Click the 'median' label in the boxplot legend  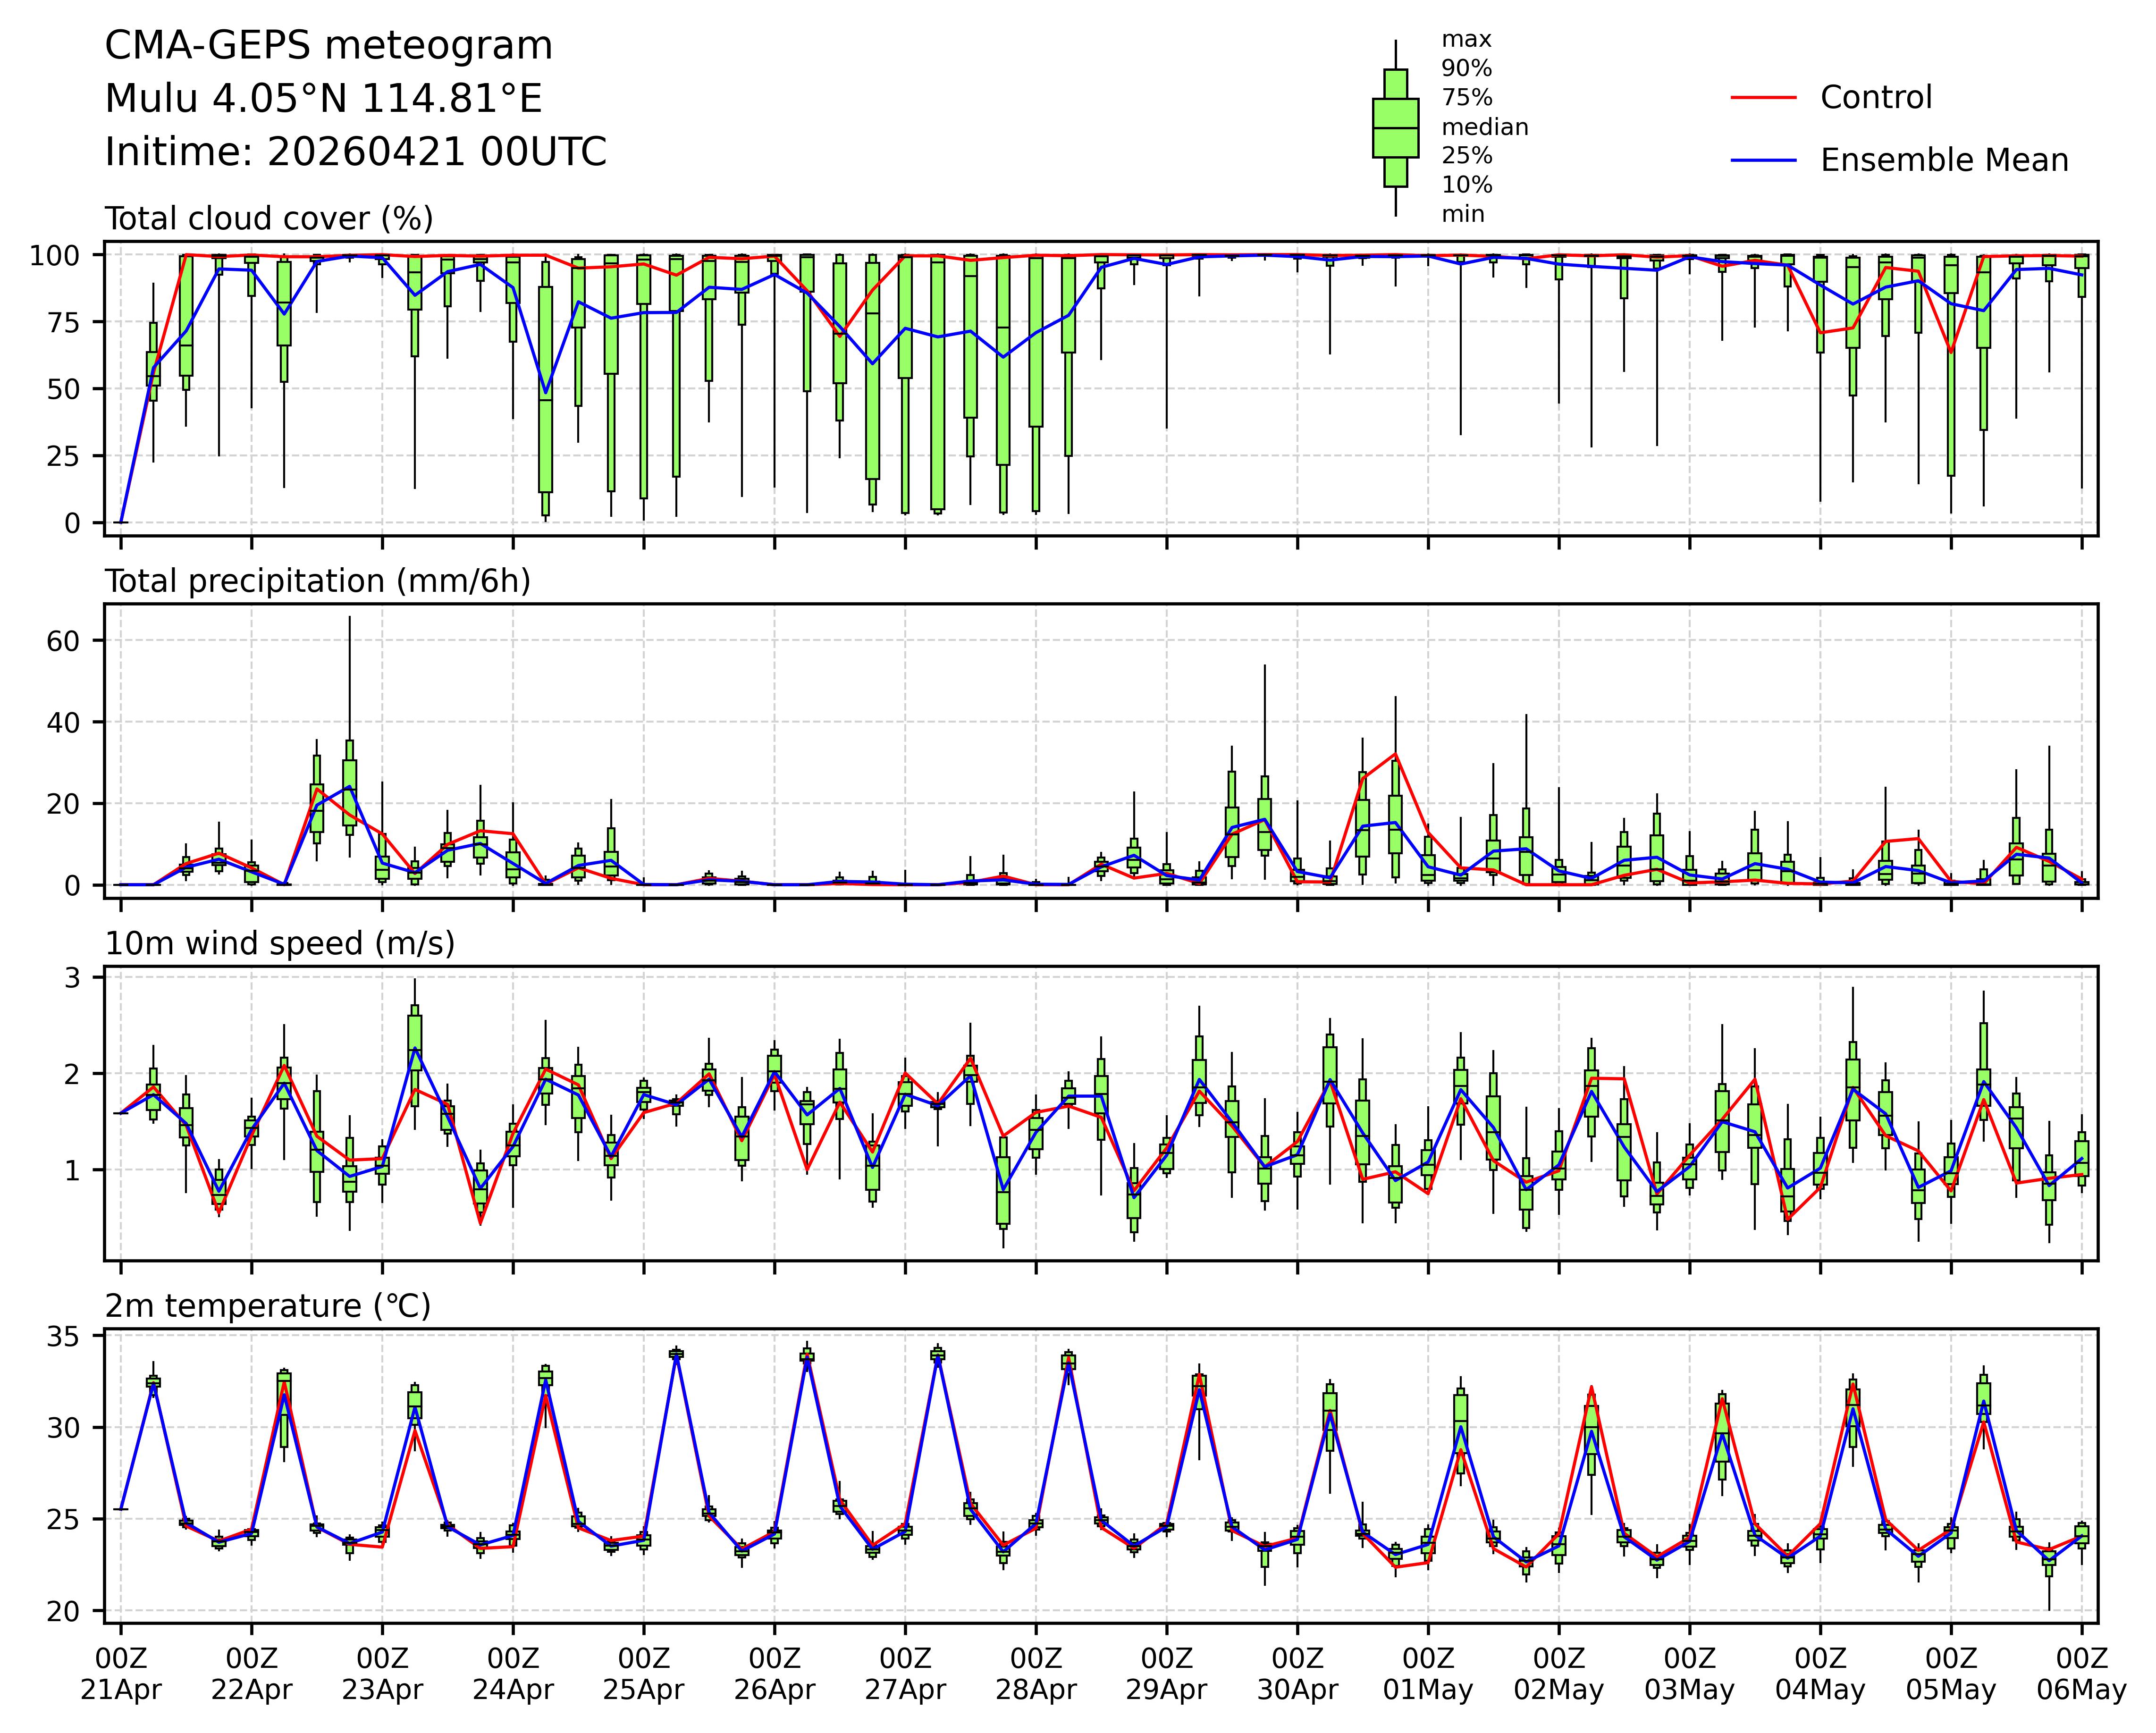tap(1484, 127)
